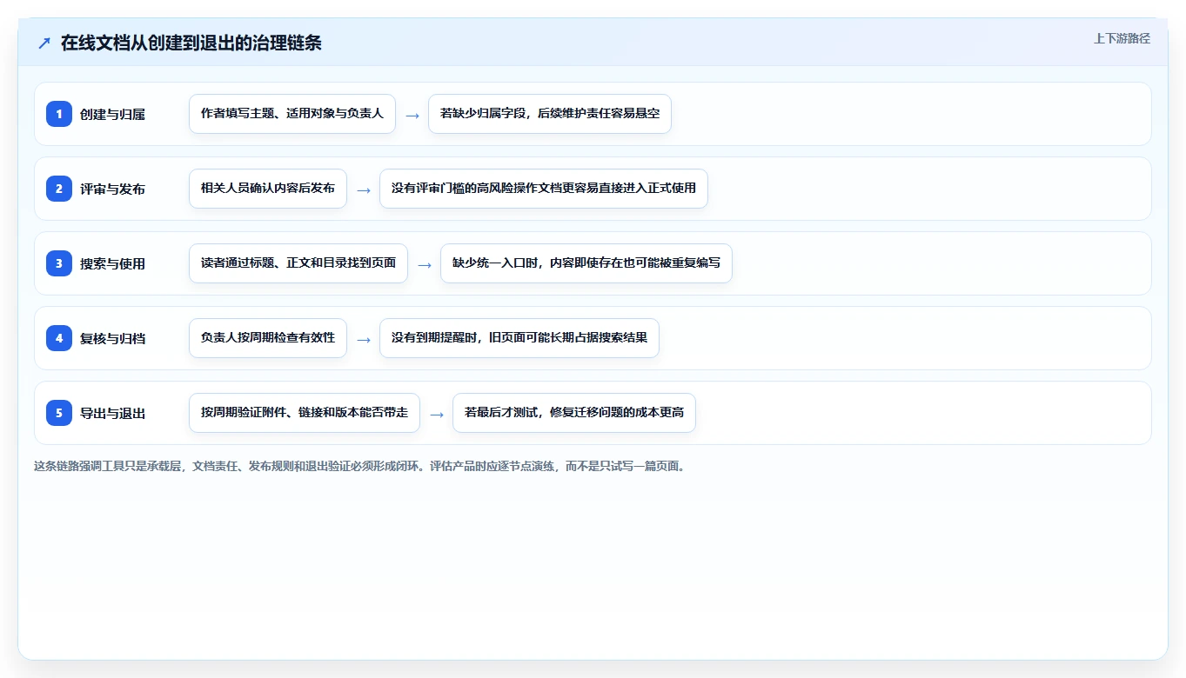Click the 评审与发布 step label

pos(112,189)
